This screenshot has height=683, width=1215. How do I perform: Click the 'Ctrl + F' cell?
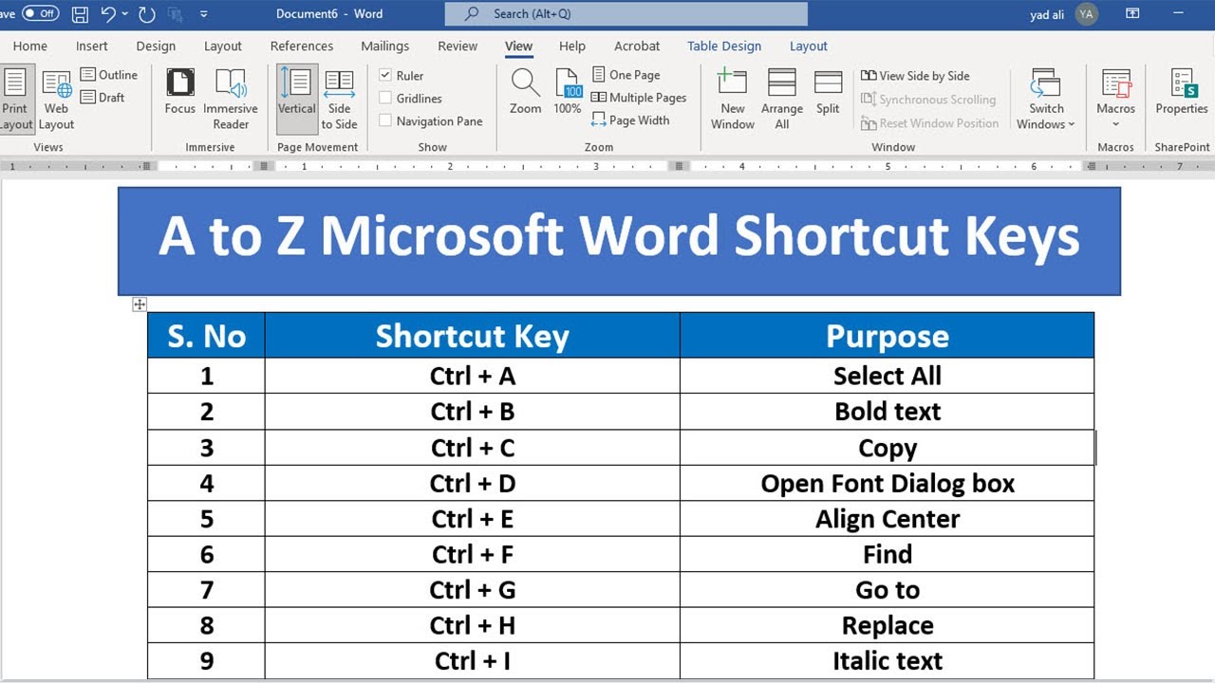coord(472,555)
